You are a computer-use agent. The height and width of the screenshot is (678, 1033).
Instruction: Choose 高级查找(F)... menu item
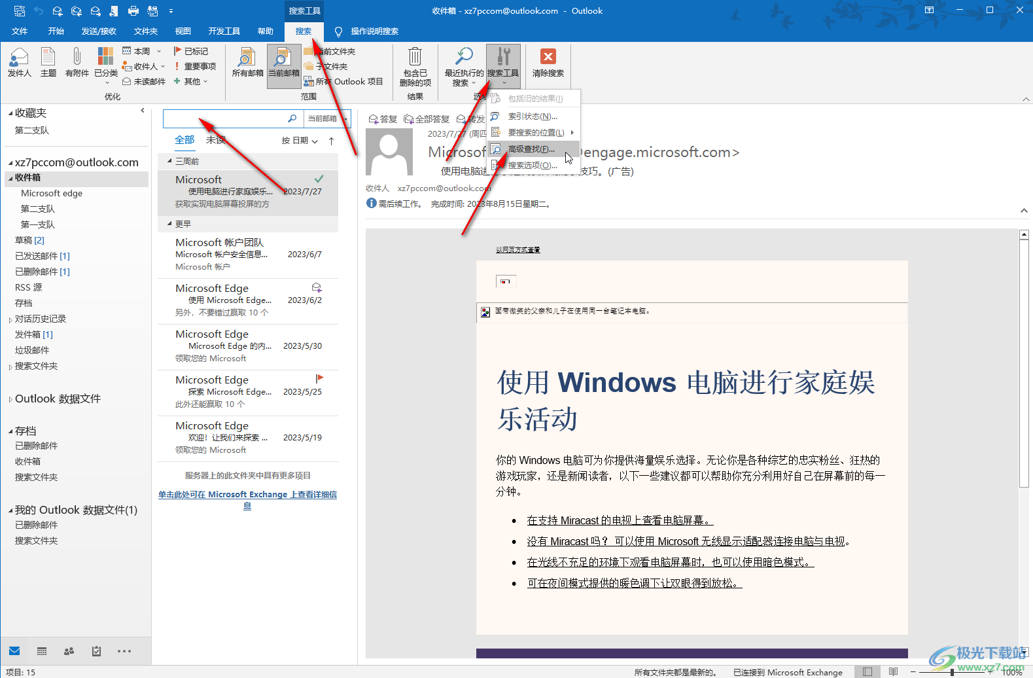click(533, 149)
